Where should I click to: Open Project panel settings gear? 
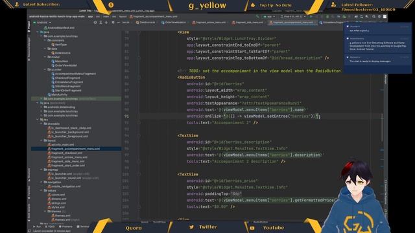click(113, 23)
